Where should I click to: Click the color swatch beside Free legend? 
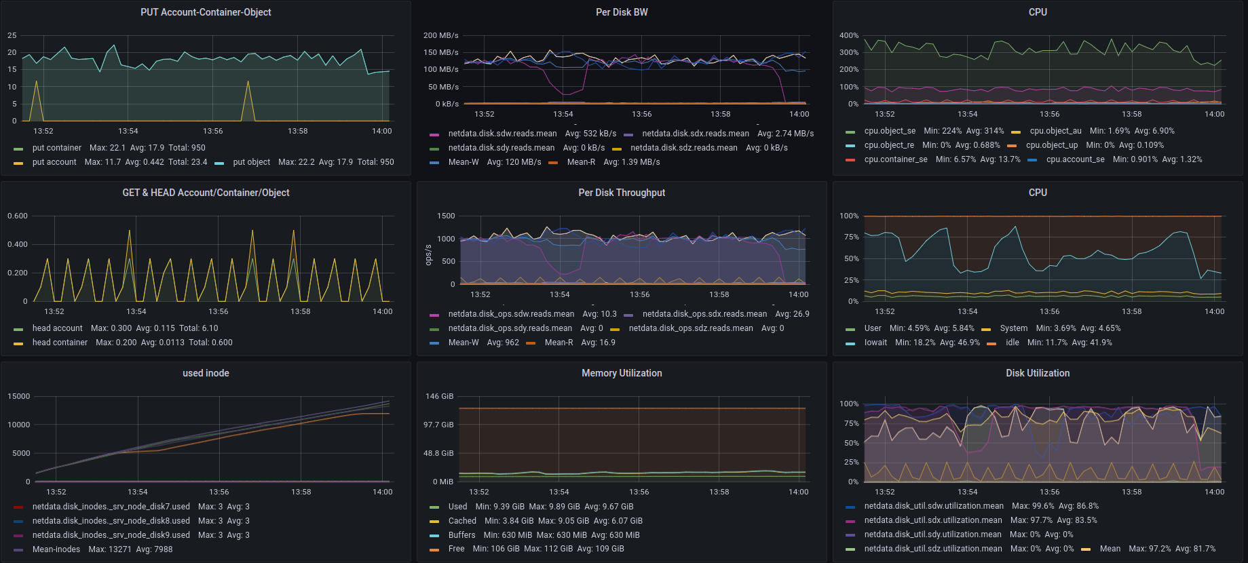pyautogui.click(x=434, y=549)
